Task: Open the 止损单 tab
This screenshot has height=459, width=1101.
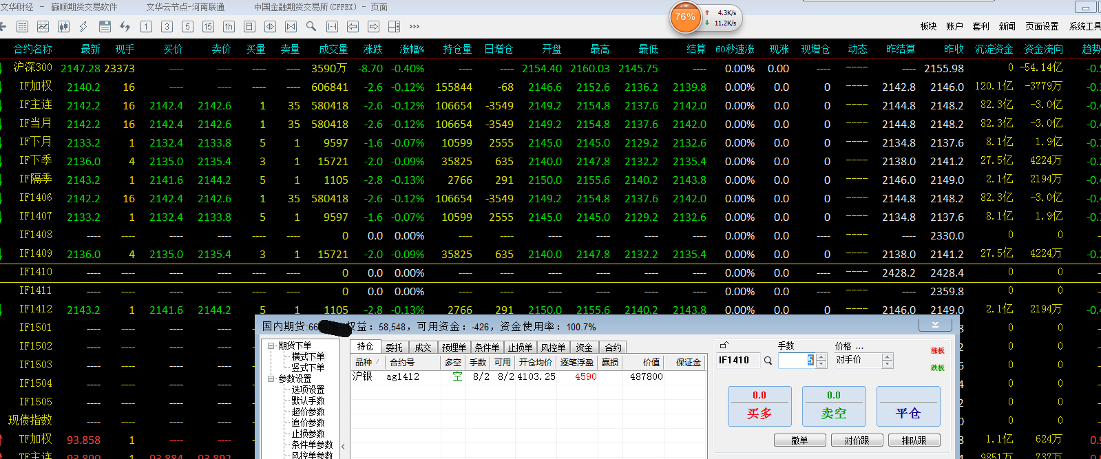Action: tap(520, 348)
